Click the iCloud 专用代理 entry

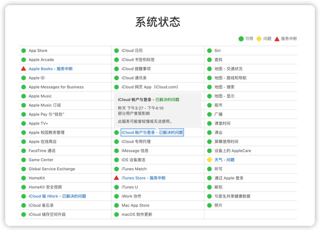[136, 141]
